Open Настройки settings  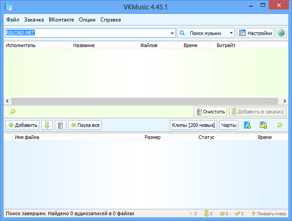[x=255, y=33]
